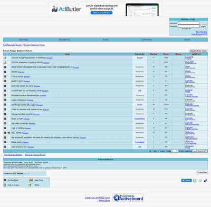Click Start A New Topic button
The height and width of the screenshot is (207, 211).
point(198,51)
